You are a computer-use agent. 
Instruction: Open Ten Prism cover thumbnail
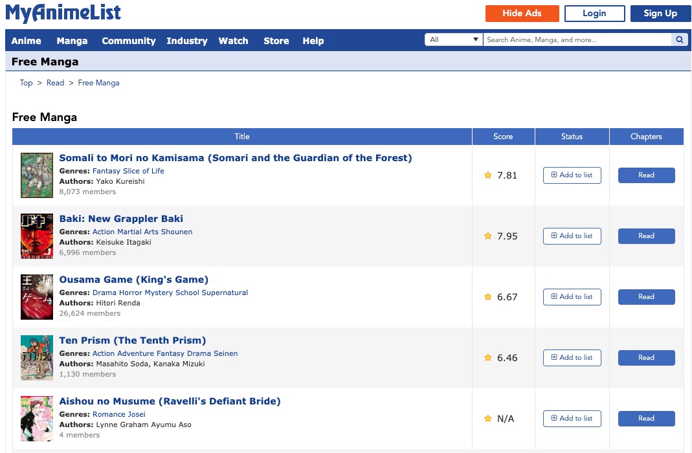[36, 358]
